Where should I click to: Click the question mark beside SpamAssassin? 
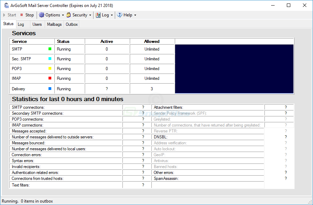(x=285, y=179)
